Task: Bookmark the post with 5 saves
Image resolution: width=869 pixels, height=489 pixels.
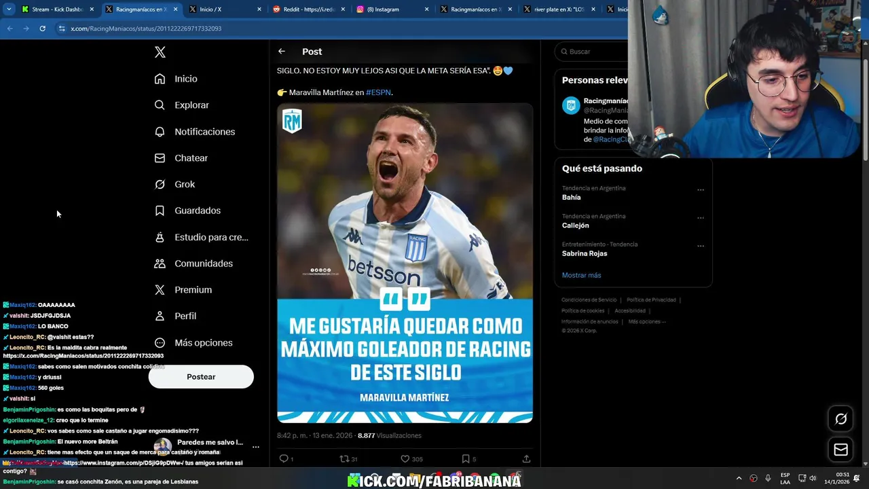Action: (465, 459)
